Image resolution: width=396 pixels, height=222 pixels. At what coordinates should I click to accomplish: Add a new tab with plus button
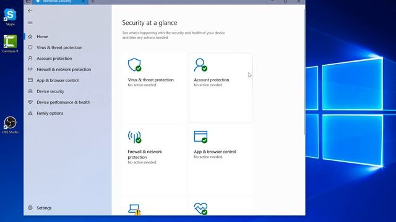[93, 1]
